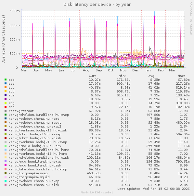Click the sdc max value 319.14m
Image resolution: width=194 pixels, height=196 pixels.
coord(183,87)
